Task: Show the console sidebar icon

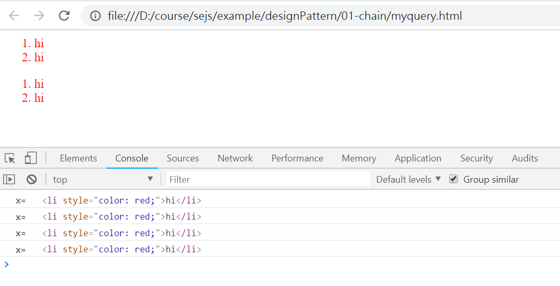Action: [9, 180]
